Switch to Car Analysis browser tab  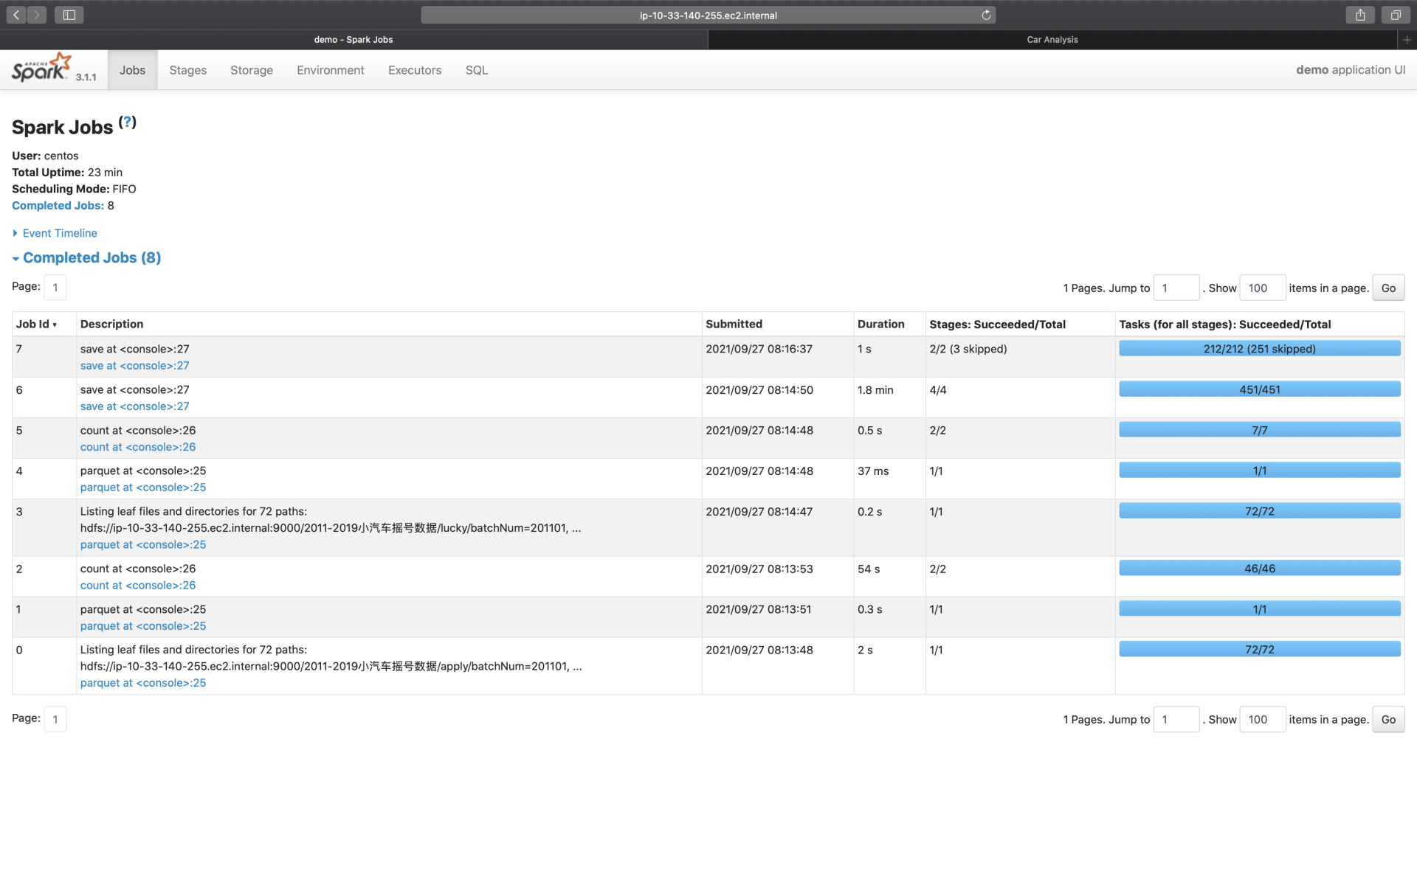coord(1052,40)
